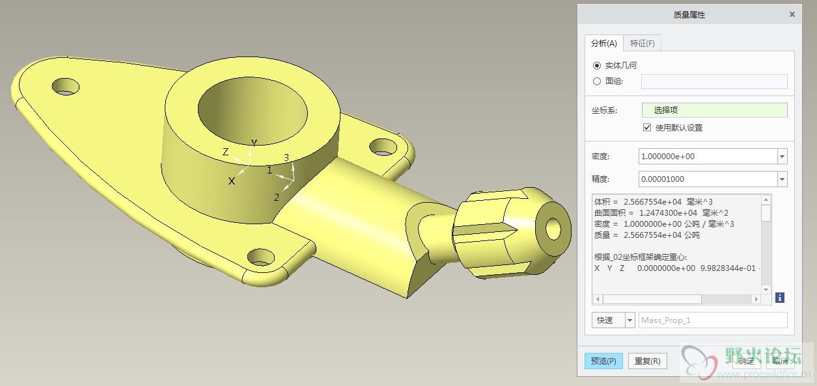Click the 坐标系 选择项 collector field
The image size is (817, 386).
pyautogui.click(x=714, y=110)
